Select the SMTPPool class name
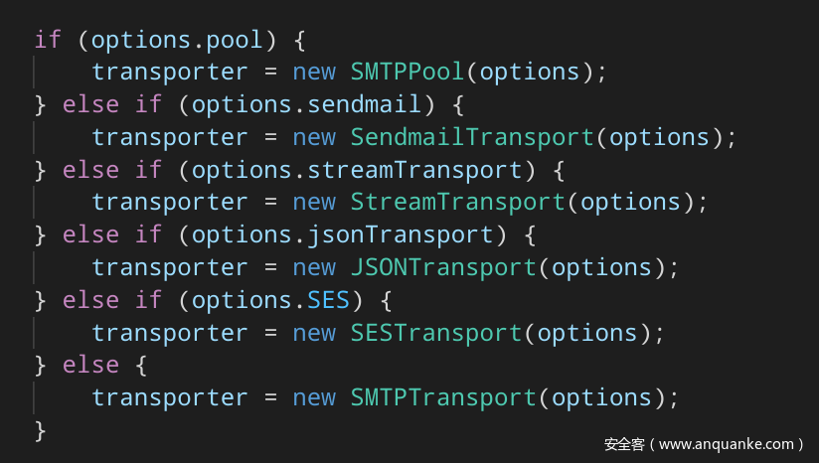Screen dimensions: 819x463 tap(408, 72)
